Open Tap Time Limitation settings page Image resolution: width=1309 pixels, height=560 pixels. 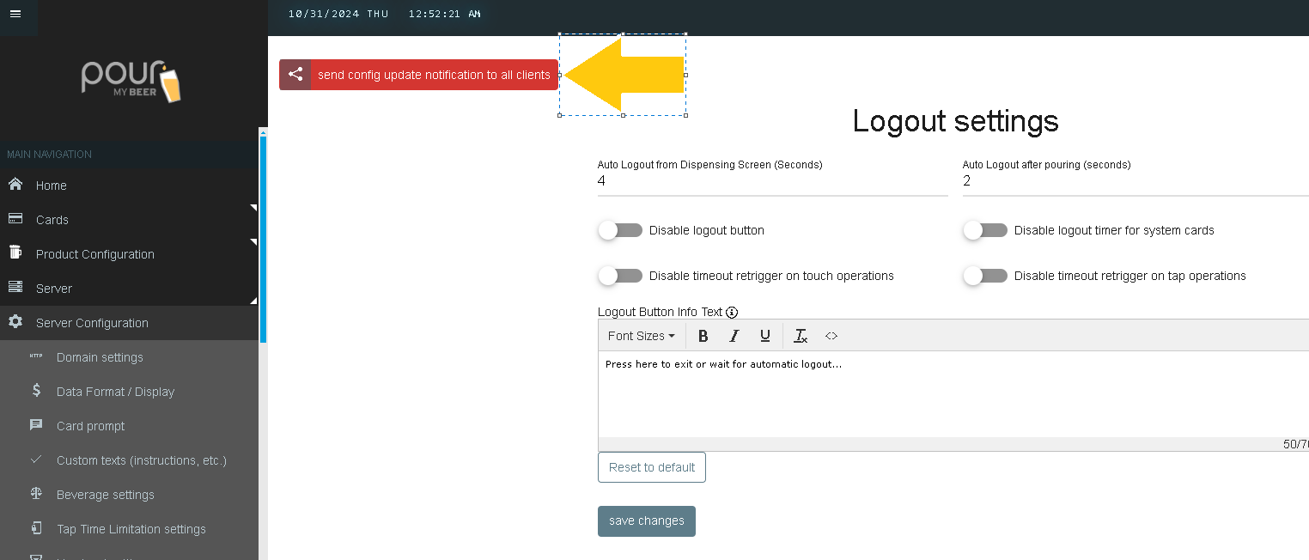(x=129, y=529)
